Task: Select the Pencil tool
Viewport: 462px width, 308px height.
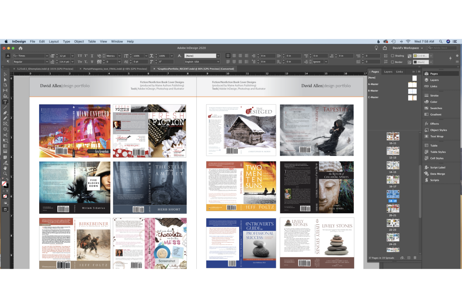Action: pyautogui.click(x=5, y=118)
